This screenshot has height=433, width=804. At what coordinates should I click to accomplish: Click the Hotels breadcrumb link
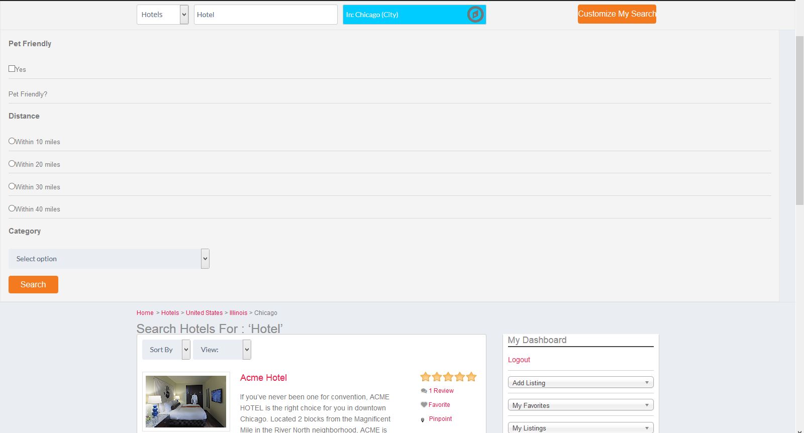click(170, 313)
